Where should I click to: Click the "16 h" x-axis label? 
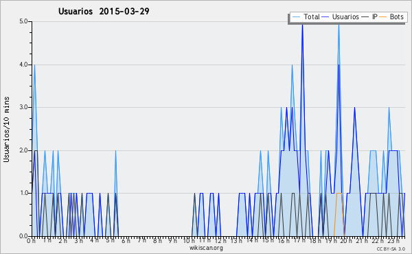pos(284,241)
